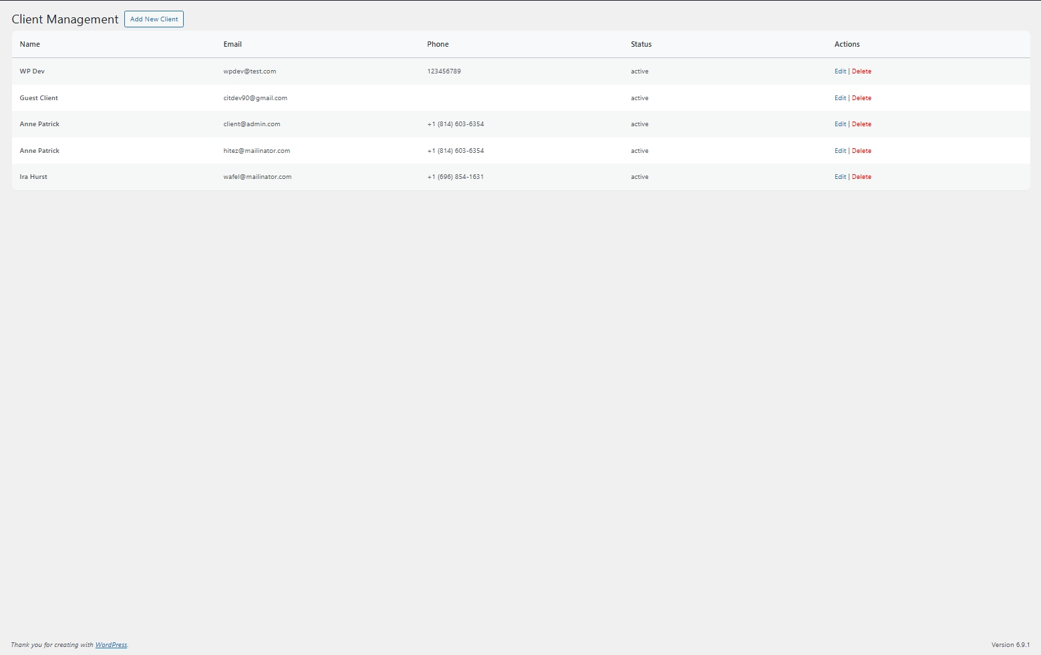Screen dimensions: 1041x655
Task: Click the name WP Dev
Action: 32,71
